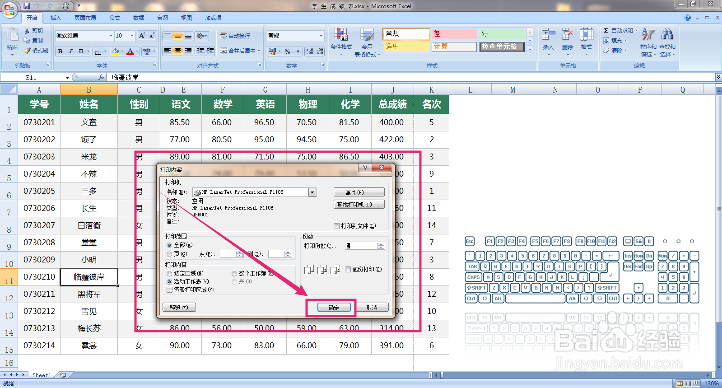Open font color dropdown arrow
The image size is (722, 388).
point(137,51)
